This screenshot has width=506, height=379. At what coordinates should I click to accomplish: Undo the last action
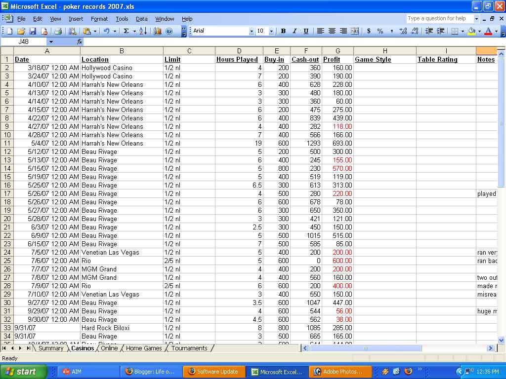point(107,31)
